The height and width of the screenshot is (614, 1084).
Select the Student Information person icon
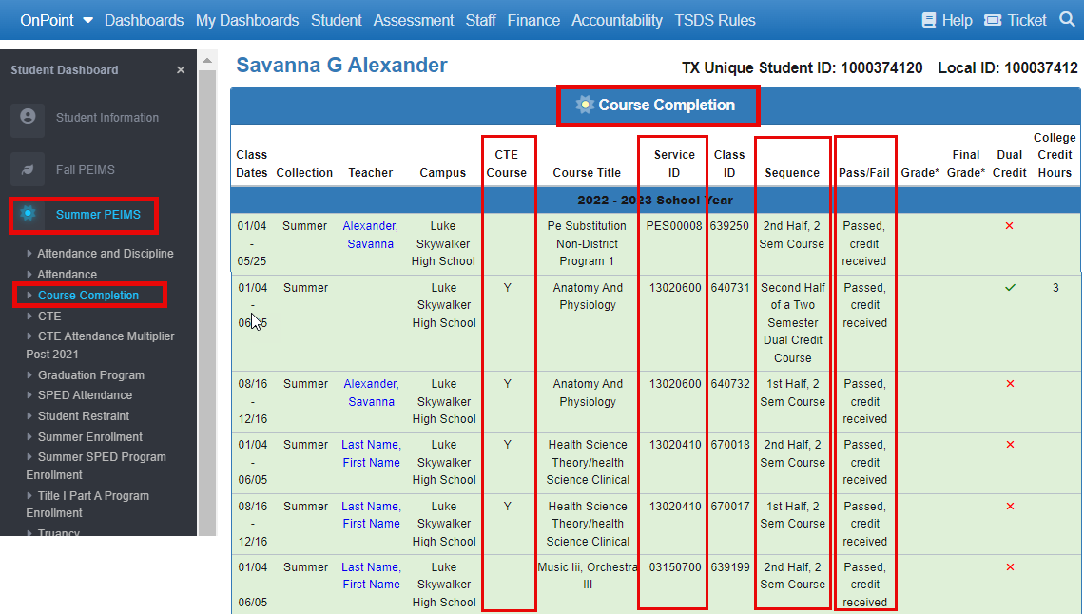click(29, 117)
